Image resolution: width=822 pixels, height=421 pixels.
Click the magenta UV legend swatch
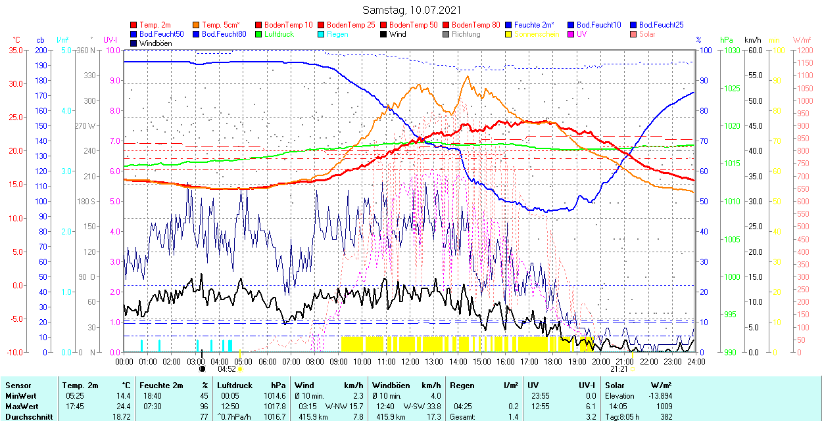click(571, 34)
